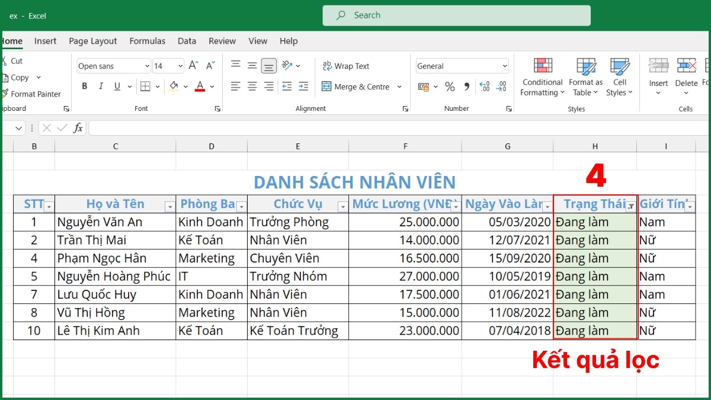Toggle center horizontal alignment
Image resolution: width=711 pixels, height=400 pixels.
coord(252,87)
